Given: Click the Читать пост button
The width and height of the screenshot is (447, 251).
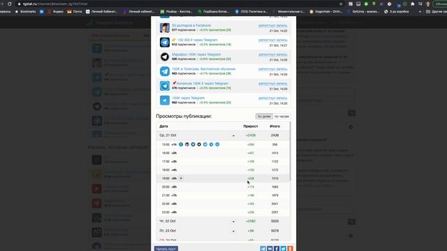Looking at the screenshot, I should 166,249.
